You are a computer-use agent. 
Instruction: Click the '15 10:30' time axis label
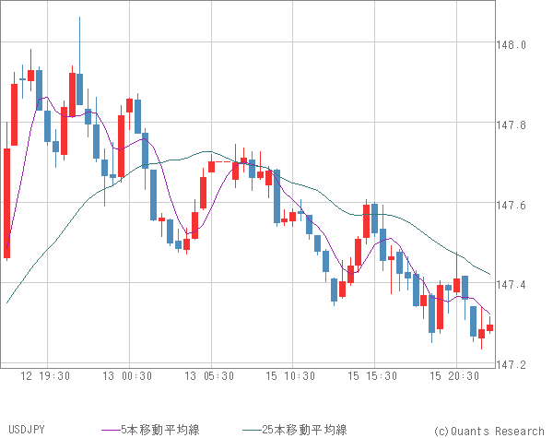pos(290,376)
